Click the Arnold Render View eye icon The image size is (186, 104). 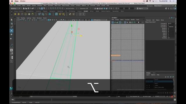coord(80,14)
